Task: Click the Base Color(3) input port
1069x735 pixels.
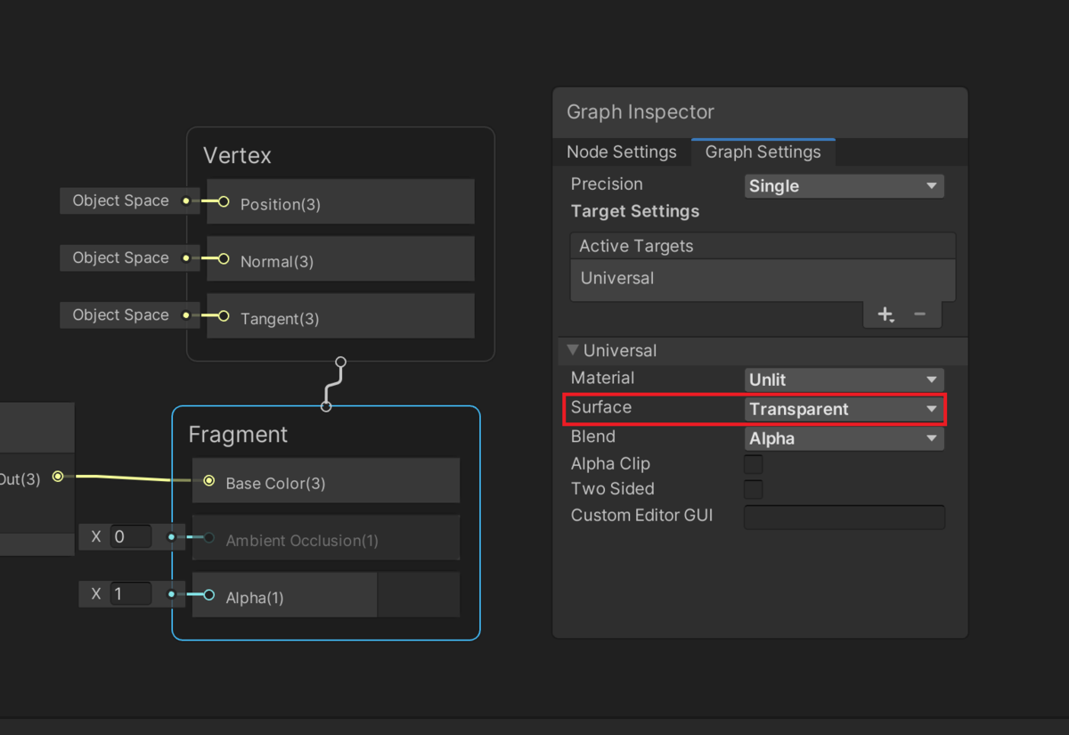Action: [209, 481]
